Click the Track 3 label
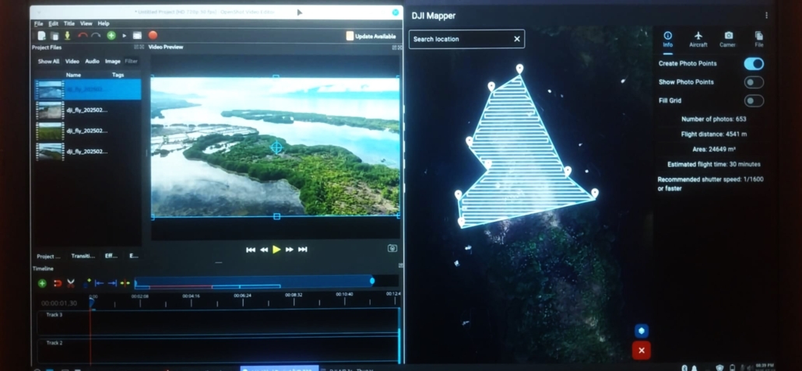 55,315
